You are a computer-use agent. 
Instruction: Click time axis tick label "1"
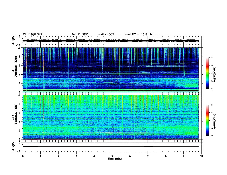pos(40,156)
